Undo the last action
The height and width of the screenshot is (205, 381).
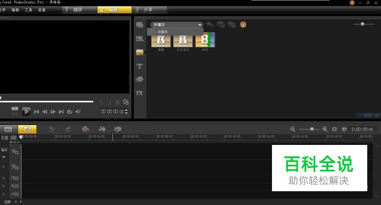(51, 129)
